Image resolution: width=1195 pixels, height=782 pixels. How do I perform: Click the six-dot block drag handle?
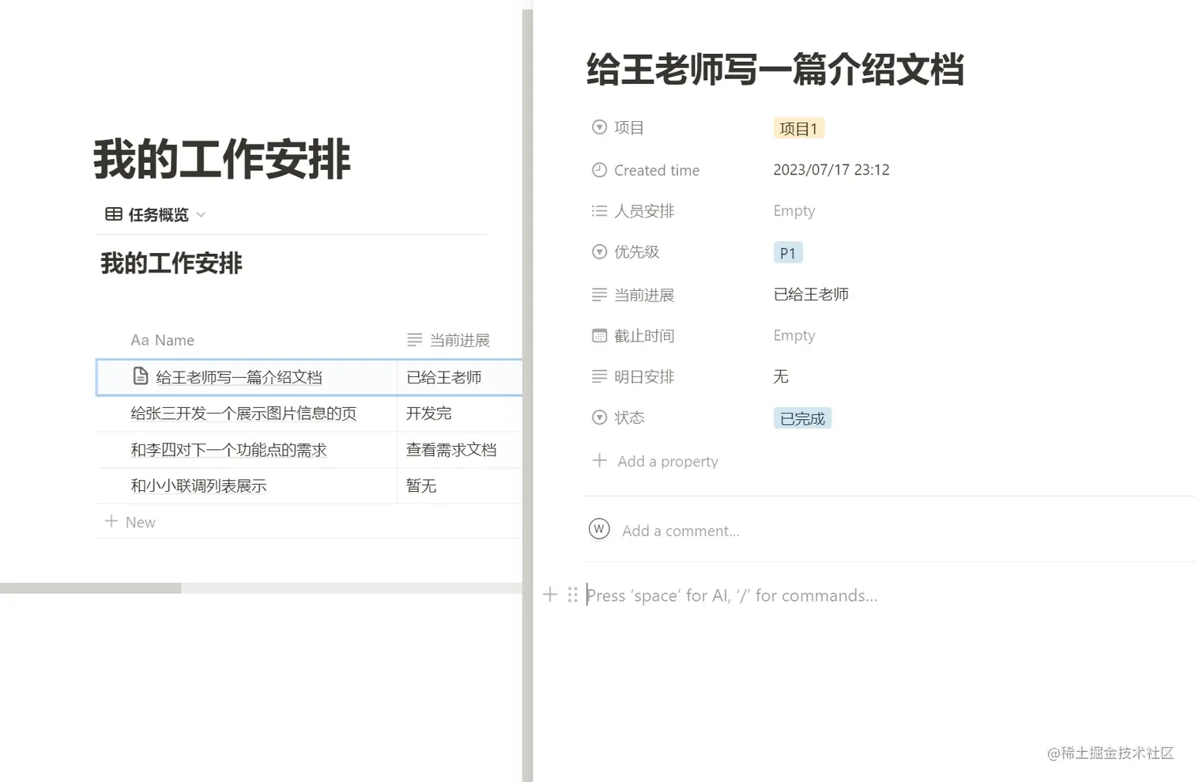572,595
